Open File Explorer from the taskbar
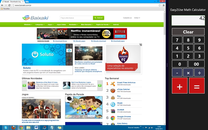Viewport: 208px width, 130px height. click(29, 128)
